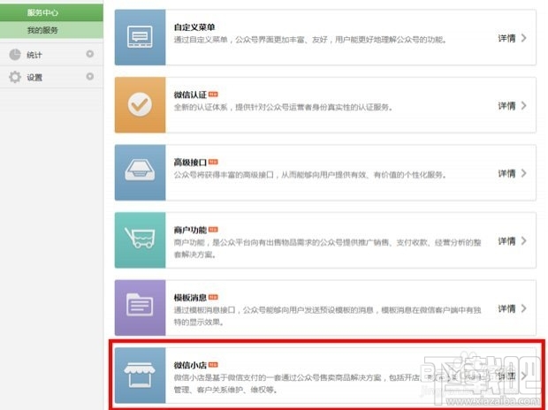Open 详情 chevron for 高级接口
The image size is (548, 410).
click(523, 173)
